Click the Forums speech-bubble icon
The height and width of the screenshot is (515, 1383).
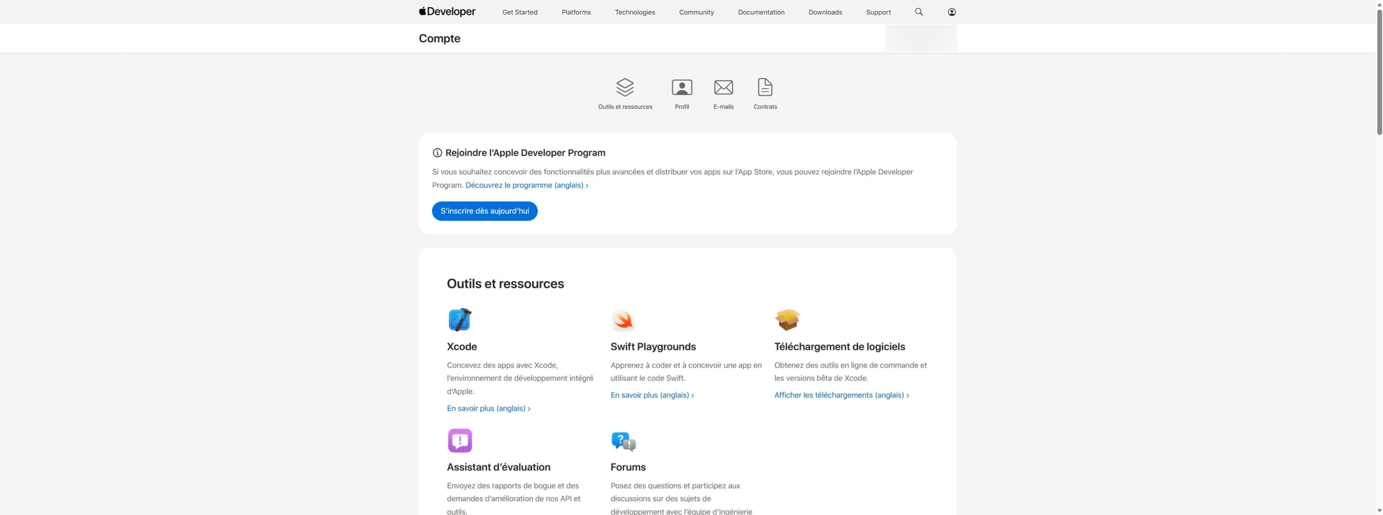pos(623,441)
